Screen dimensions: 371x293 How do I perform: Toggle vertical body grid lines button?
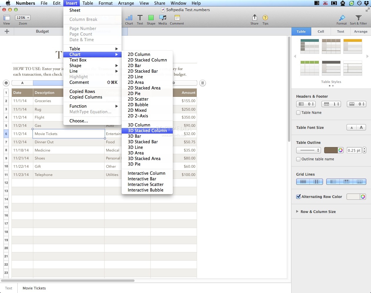[316, 182]
